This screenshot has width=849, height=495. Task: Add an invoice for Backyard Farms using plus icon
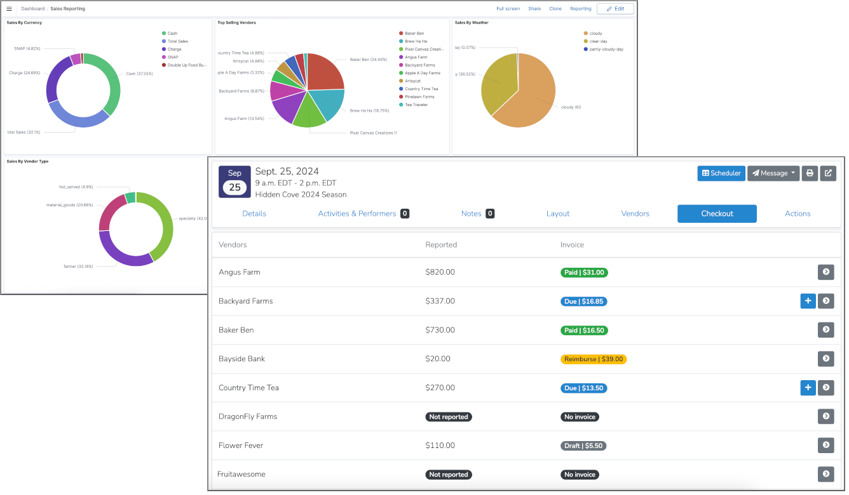point(808,301)
